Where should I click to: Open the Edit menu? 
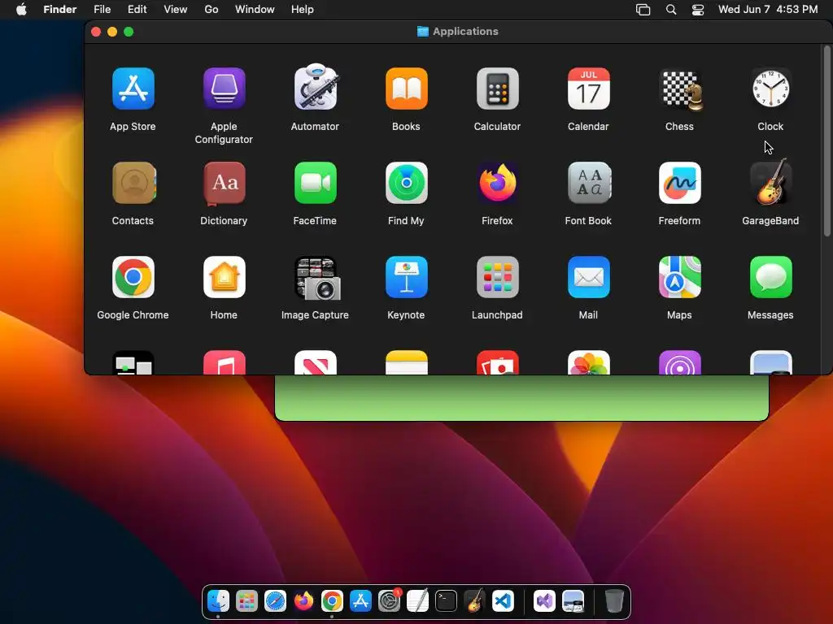click(137, 10)
